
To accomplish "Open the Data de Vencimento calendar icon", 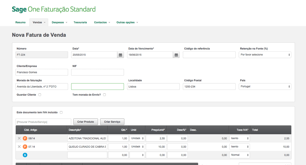I will pyautogui.click(x=176, y=55).
